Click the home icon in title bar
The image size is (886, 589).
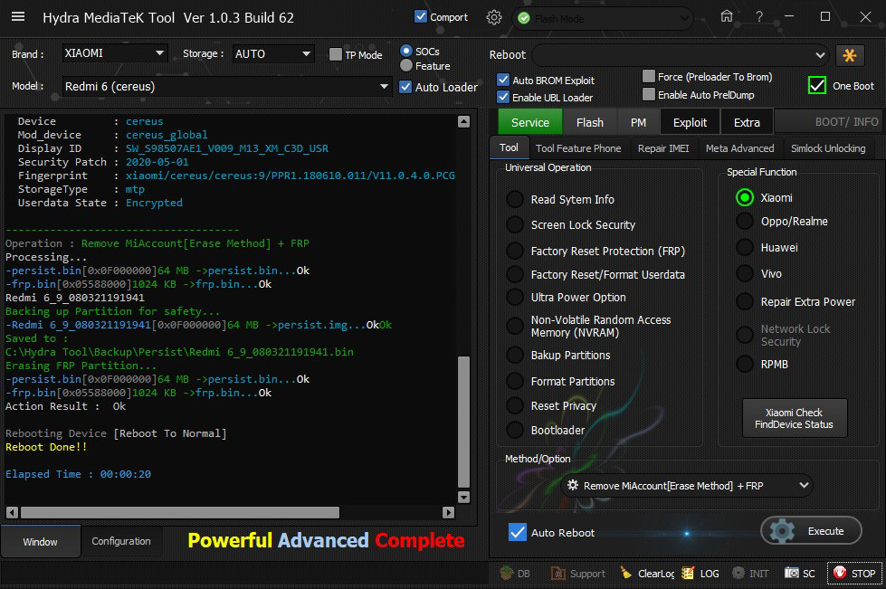727,16
